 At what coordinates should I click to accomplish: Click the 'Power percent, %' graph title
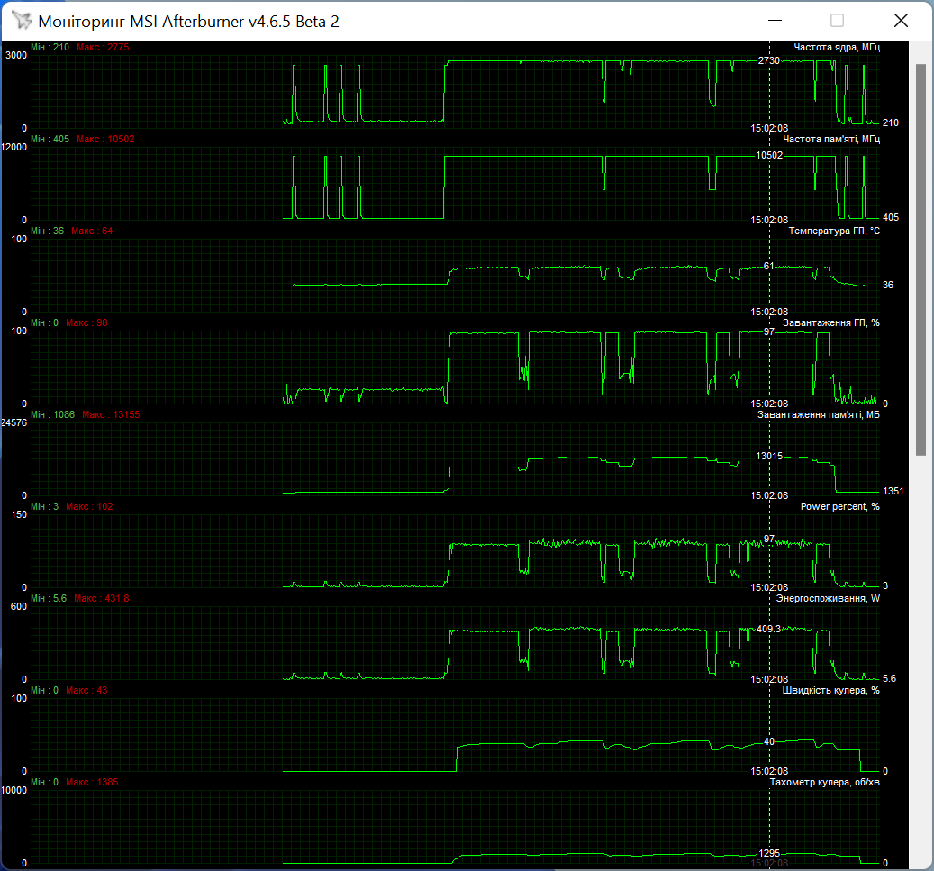coord(840,506)
